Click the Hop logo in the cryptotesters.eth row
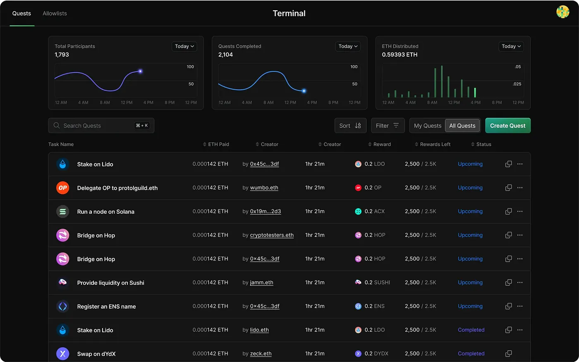Screen dimensions: 579x362 point(62,235)
